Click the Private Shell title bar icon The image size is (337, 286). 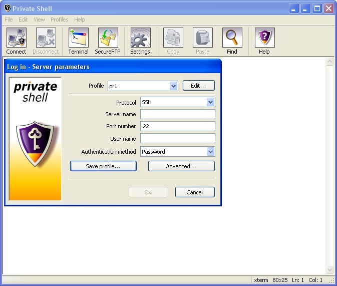click(x=8, y=8)
